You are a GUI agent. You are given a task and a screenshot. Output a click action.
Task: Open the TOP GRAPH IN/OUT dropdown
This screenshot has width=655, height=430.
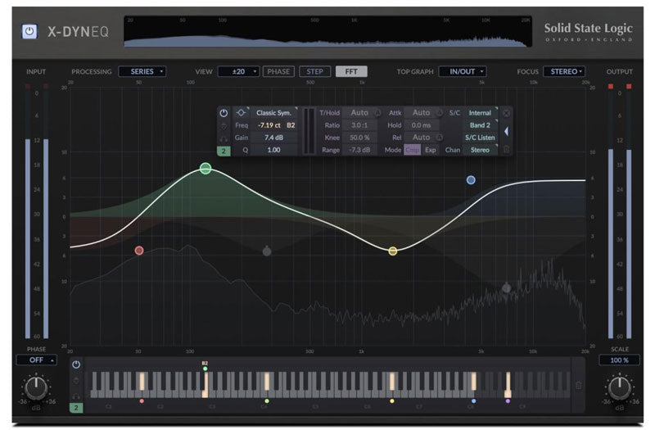[x=463, y=71]
